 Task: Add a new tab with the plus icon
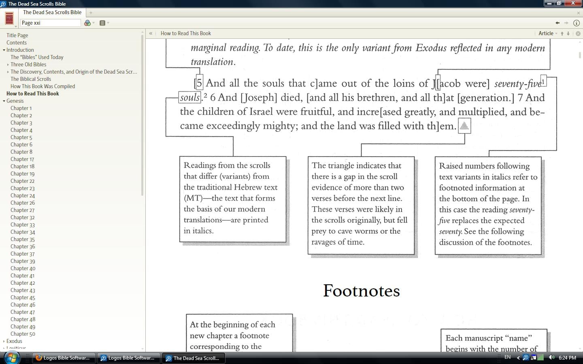point(91,13)
